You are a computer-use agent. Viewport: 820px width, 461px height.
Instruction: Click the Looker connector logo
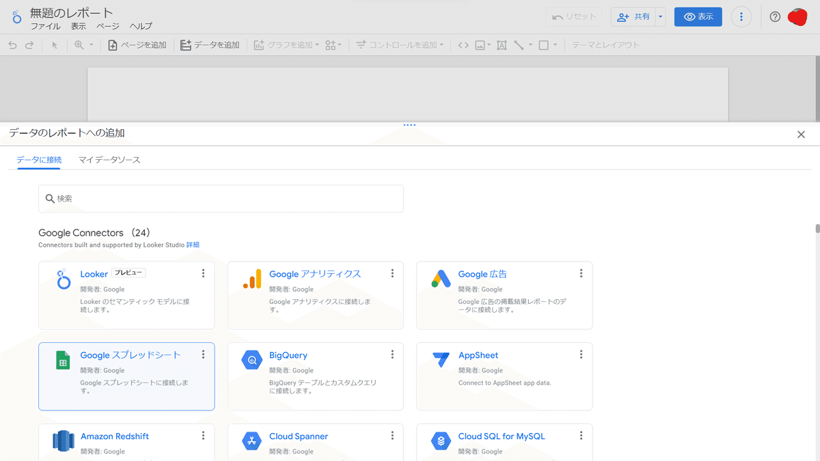click(x=64, y=279)
